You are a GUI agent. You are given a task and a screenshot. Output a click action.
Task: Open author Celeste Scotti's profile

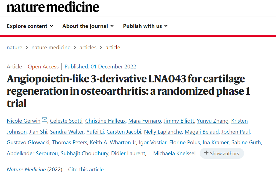point(66,121)
